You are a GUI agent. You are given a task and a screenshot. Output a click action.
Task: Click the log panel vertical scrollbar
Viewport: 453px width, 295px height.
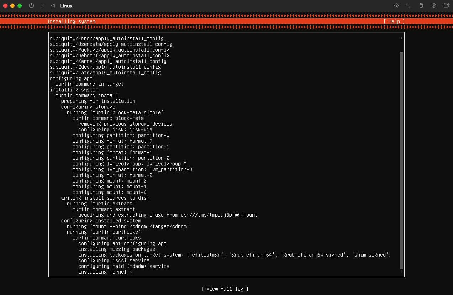click(401, 160)
